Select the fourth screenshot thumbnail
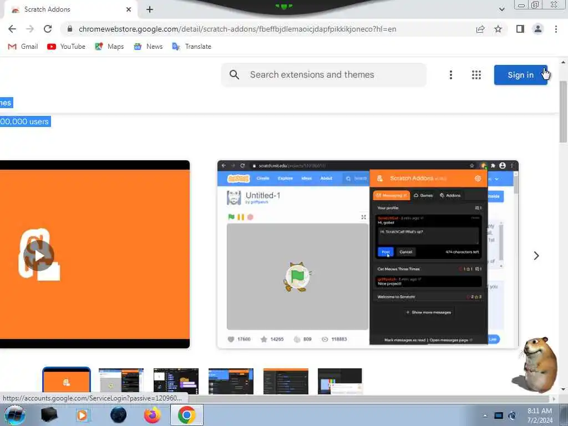The height and width of the screenshot is (426, 568). pyautogui.click(x=231, y=381)
